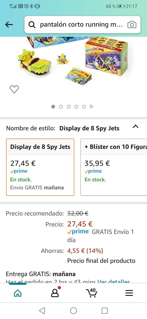Open shopping cart with 40 items
Viewport: 147px width, 319px height.
[x=91, y=293]
